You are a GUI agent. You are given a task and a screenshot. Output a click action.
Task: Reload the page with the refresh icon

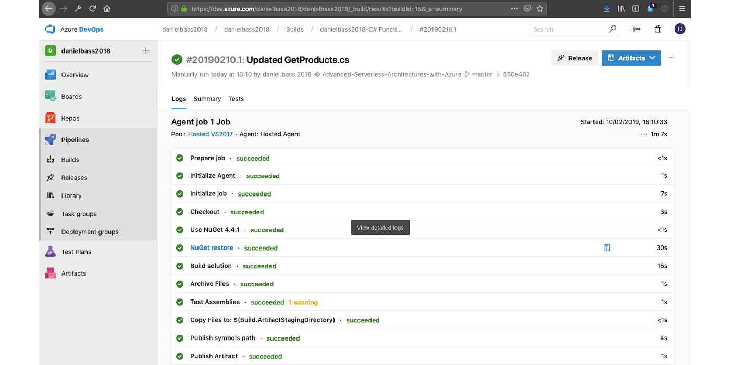click(93, 9)
